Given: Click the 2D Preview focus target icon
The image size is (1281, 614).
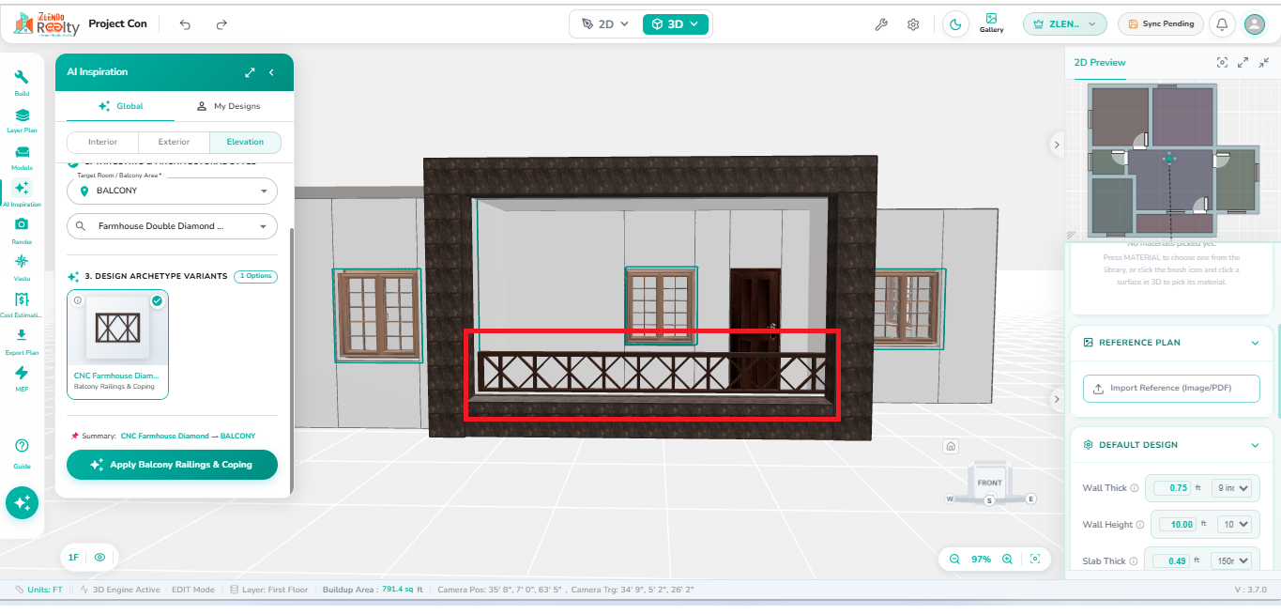Looking at the screenshot, I should click(1222, 63).
